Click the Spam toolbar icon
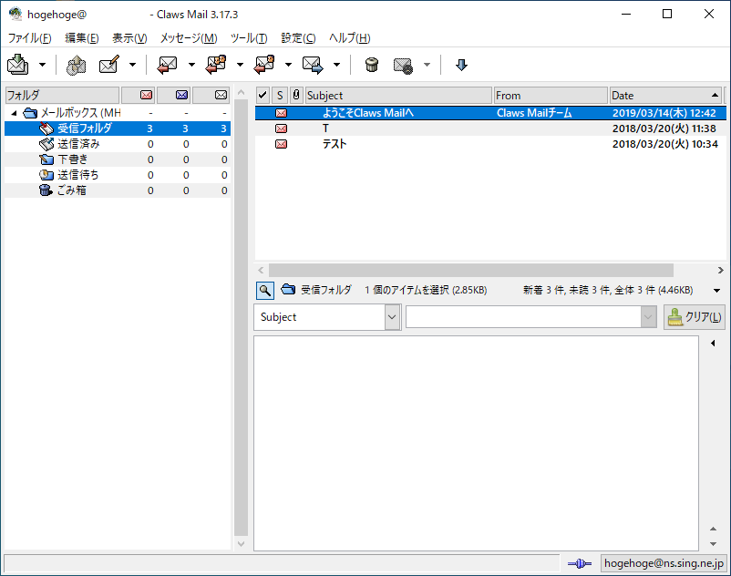Image resolution: width=731 pixels, height=576 pixels. click(403, 65)
